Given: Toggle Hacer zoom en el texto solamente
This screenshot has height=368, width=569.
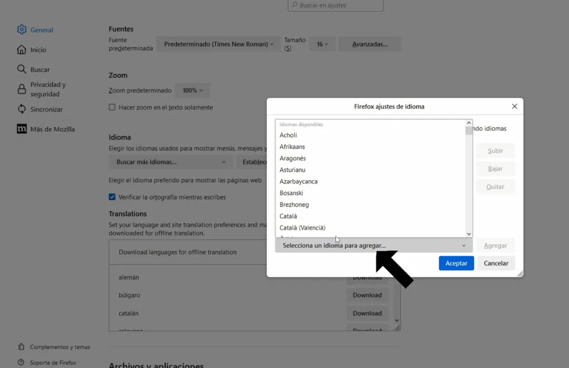Looking at the screenshot, I should tap(112, 107).
